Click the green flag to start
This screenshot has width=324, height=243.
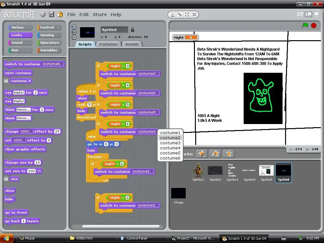click(305, 25)
